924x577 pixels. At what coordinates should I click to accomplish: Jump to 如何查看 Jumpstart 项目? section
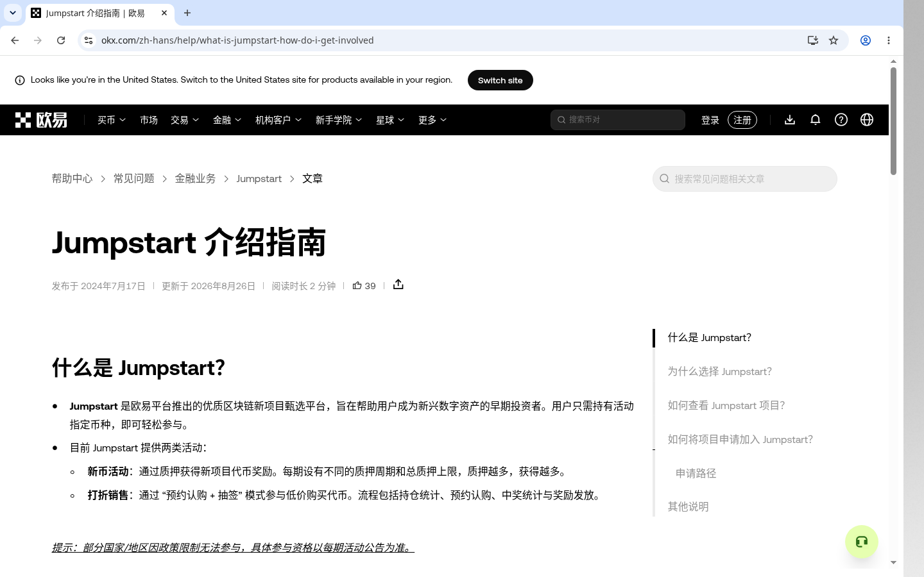(x=726, y=406)
